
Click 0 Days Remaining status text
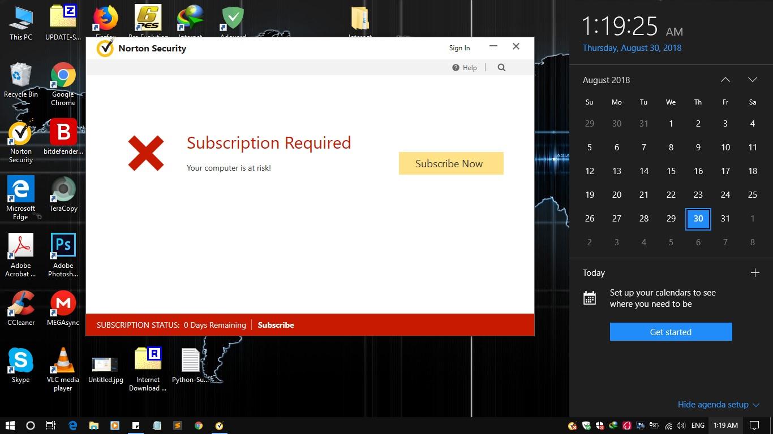click(215, 325)
